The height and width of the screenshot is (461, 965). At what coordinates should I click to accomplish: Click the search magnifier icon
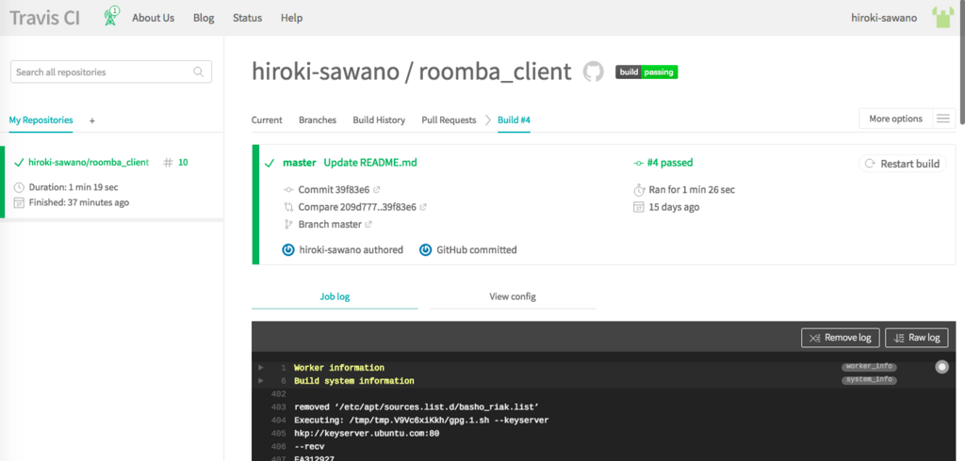pyautogui.click(x=198, y=72)
